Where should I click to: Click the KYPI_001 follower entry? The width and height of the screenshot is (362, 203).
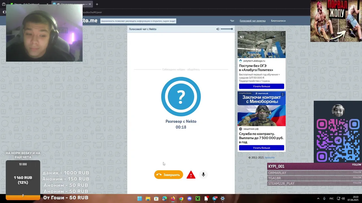click(314, 166)
